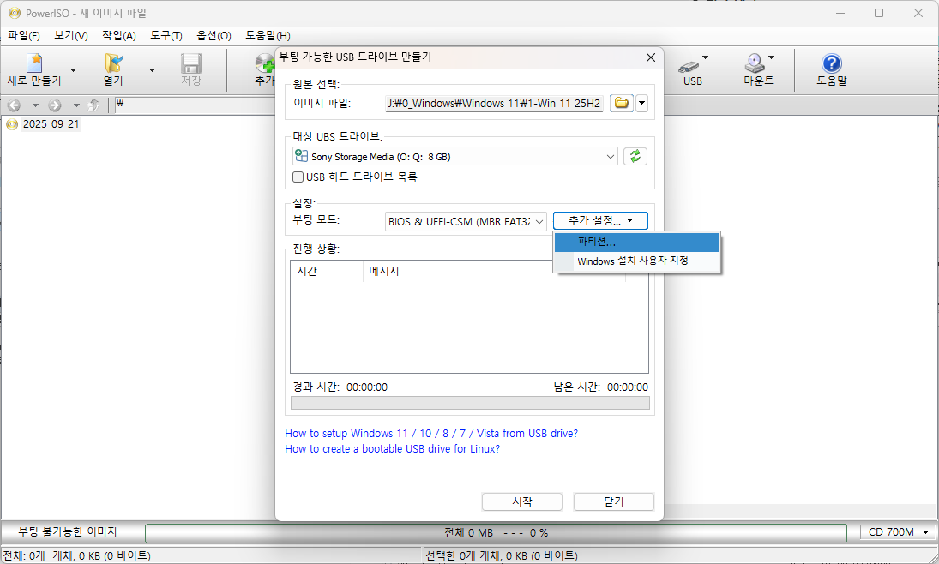Click the 부팅 불가능한 이미지 status label
Viewport: 939px width, 564px height.
68,531
